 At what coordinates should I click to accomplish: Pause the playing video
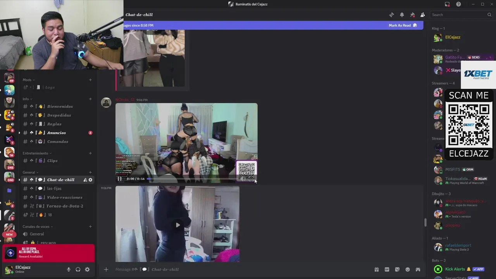[119, 179]
